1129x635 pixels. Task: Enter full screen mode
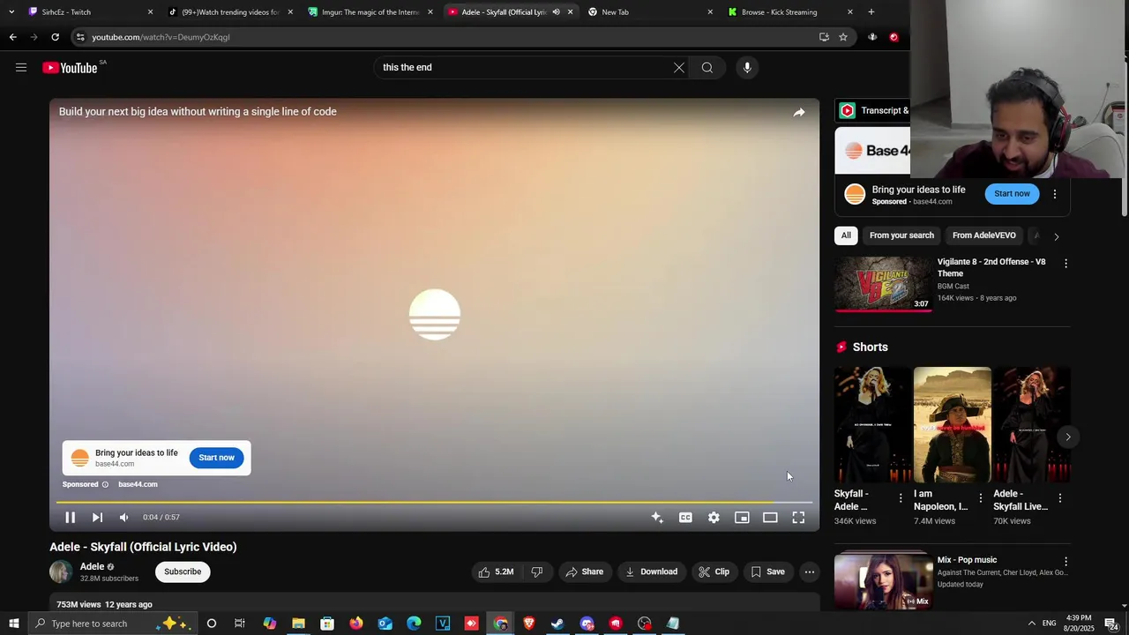pyautogui.click(x=798, y=518)
